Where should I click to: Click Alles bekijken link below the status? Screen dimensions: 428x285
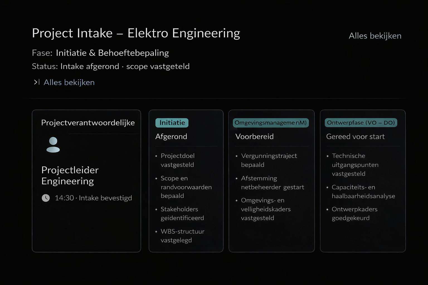coord(69,82)
